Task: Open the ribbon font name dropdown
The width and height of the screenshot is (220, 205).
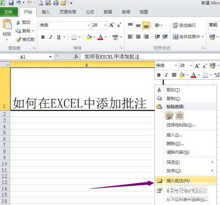Action: point(89,25)
